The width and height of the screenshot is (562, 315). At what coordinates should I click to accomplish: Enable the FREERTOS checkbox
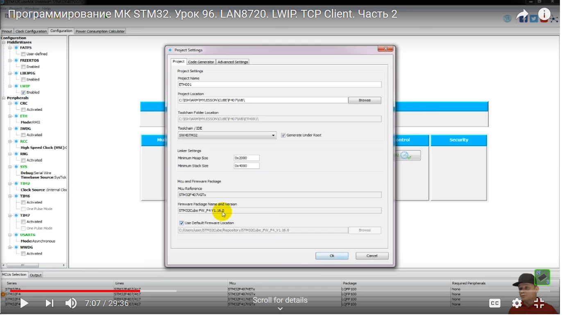(23, 67)
